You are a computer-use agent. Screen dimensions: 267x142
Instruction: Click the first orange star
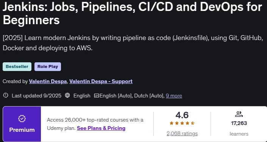click(x=172, y=123)
